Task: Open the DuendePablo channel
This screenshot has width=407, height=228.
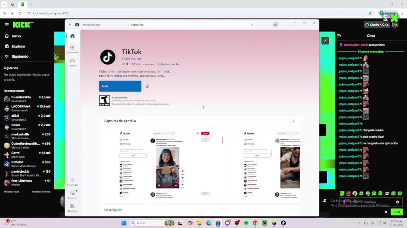Action: (x=27, y=99)
